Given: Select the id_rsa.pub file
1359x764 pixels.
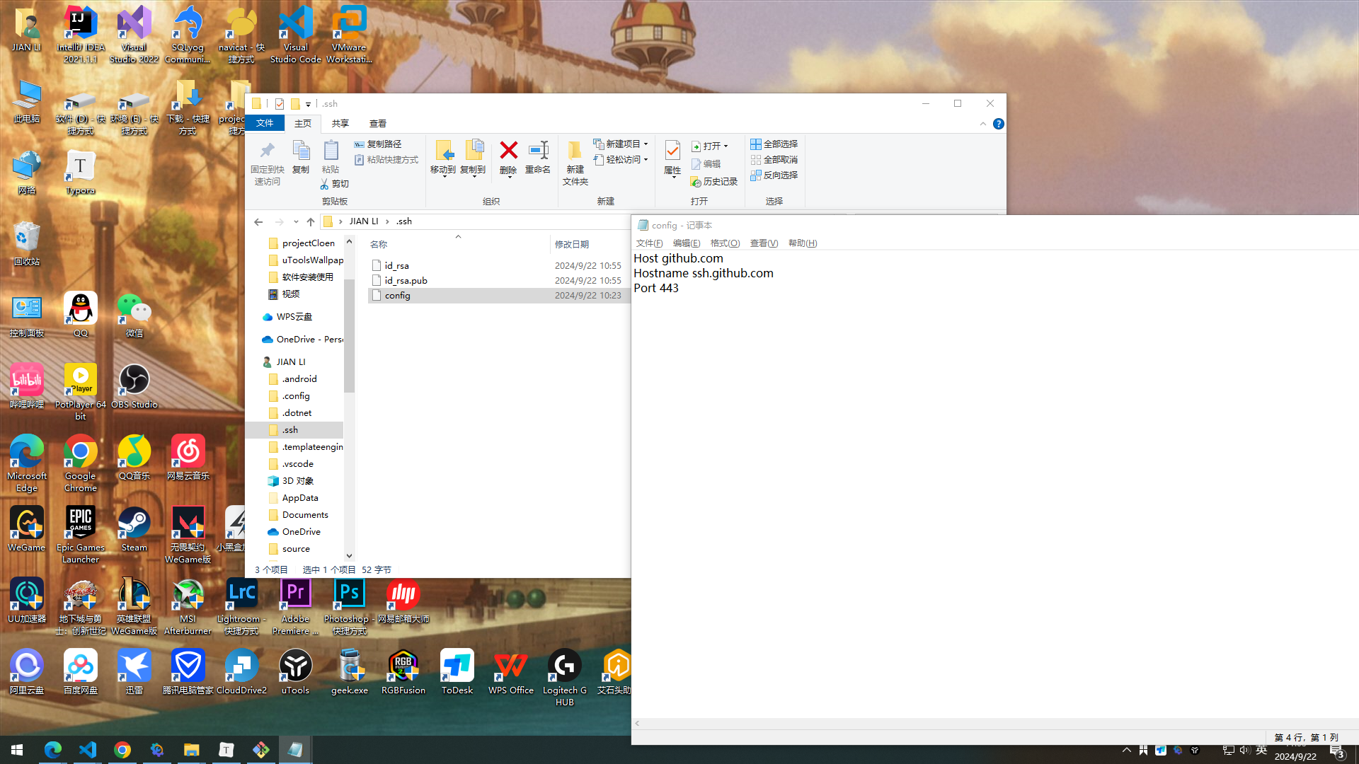Looking at the screenshot, I should pos(406,281).
